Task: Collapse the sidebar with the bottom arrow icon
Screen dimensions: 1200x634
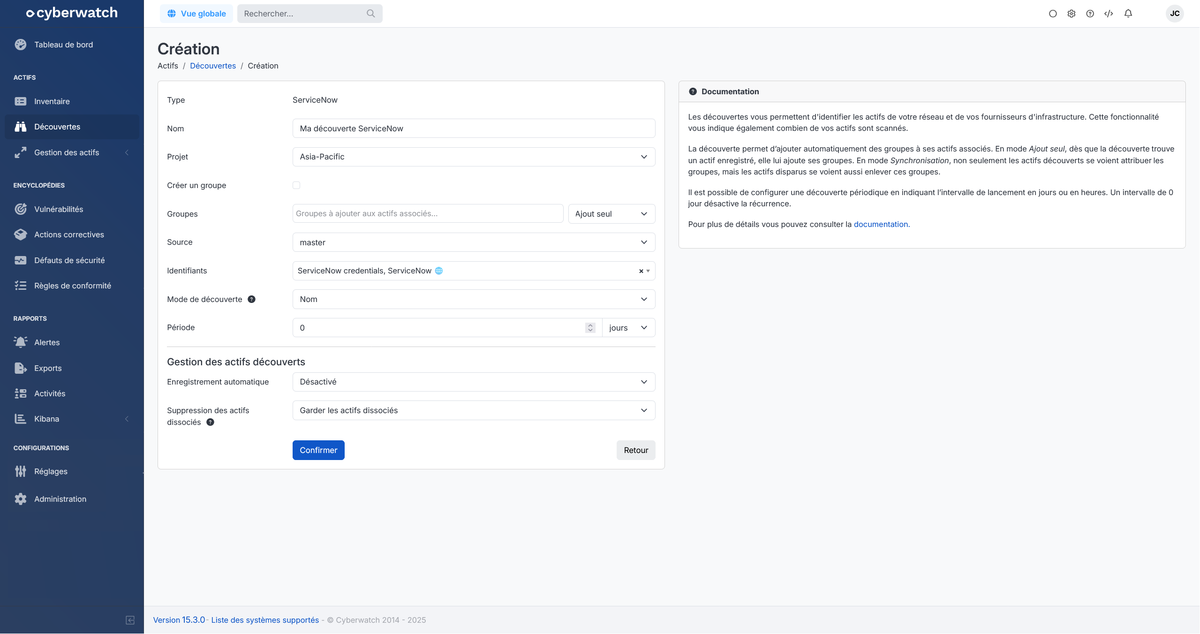Action: click(x=130, y=620)
